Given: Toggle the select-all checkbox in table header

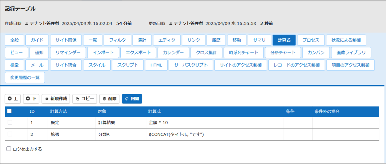Looking at the screenshot, I should (9, 111).
